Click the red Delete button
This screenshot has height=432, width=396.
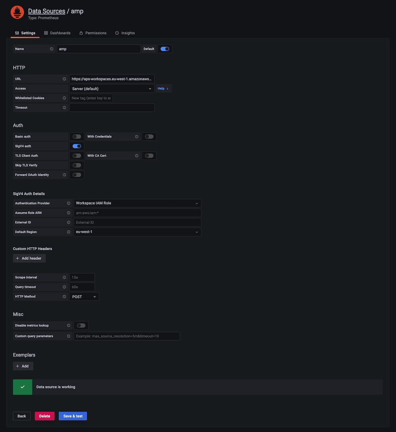click(45, 416)
